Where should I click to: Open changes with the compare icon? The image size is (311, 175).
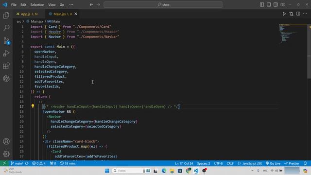click(x=291, y=14)
